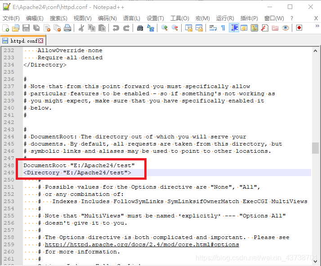Open the 工具(O) menu
This screenshot has height=266, width=321.
180,18
